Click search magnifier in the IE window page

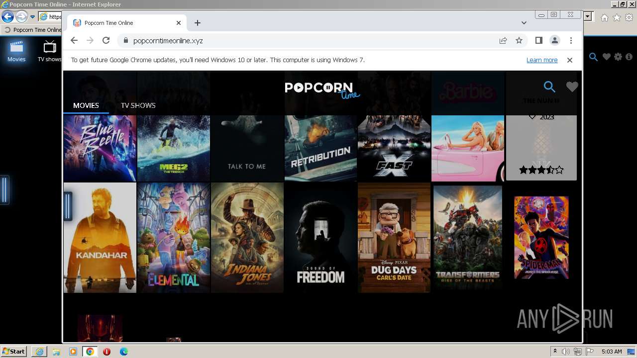(593, 57)
